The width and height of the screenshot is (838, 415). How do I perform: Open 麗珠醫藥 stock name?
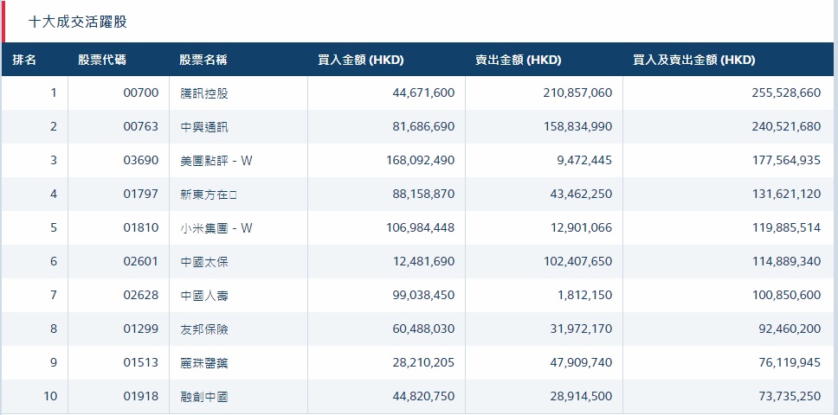coord(204,362)
